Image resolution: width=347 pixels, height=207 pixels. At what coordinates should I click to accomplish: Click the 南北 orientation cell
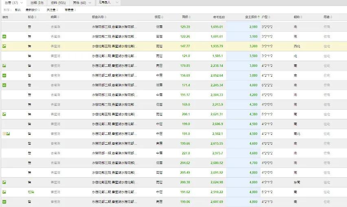(297, 134)
